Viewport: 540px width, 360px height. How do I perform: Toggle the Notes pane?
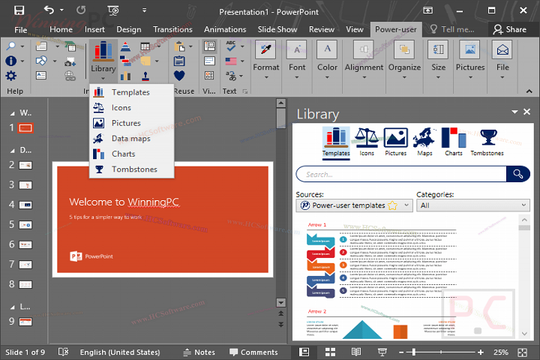[x=199, y=352]
